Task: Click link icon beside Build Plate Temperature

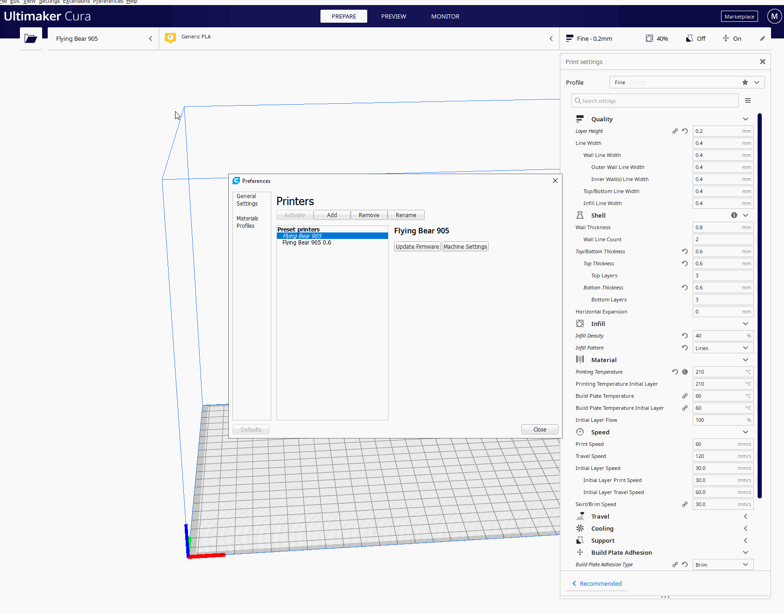Action: (684, 396)
